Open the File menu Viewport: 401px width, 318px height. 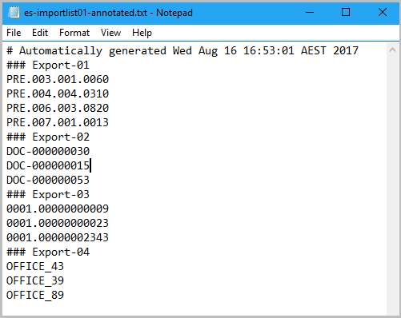pyautogui.click(x=14, y=33)
